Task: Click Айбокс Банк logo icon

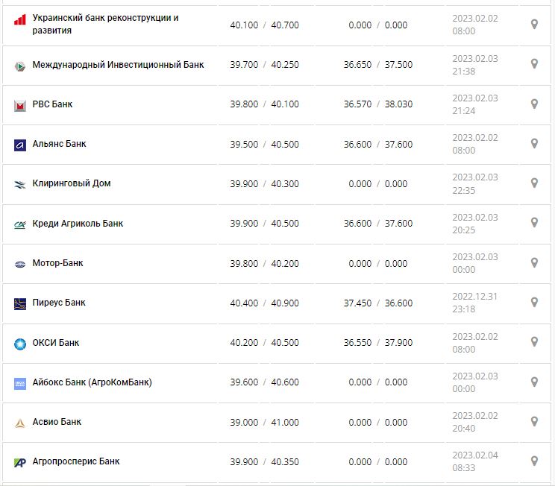Action: 20,383
